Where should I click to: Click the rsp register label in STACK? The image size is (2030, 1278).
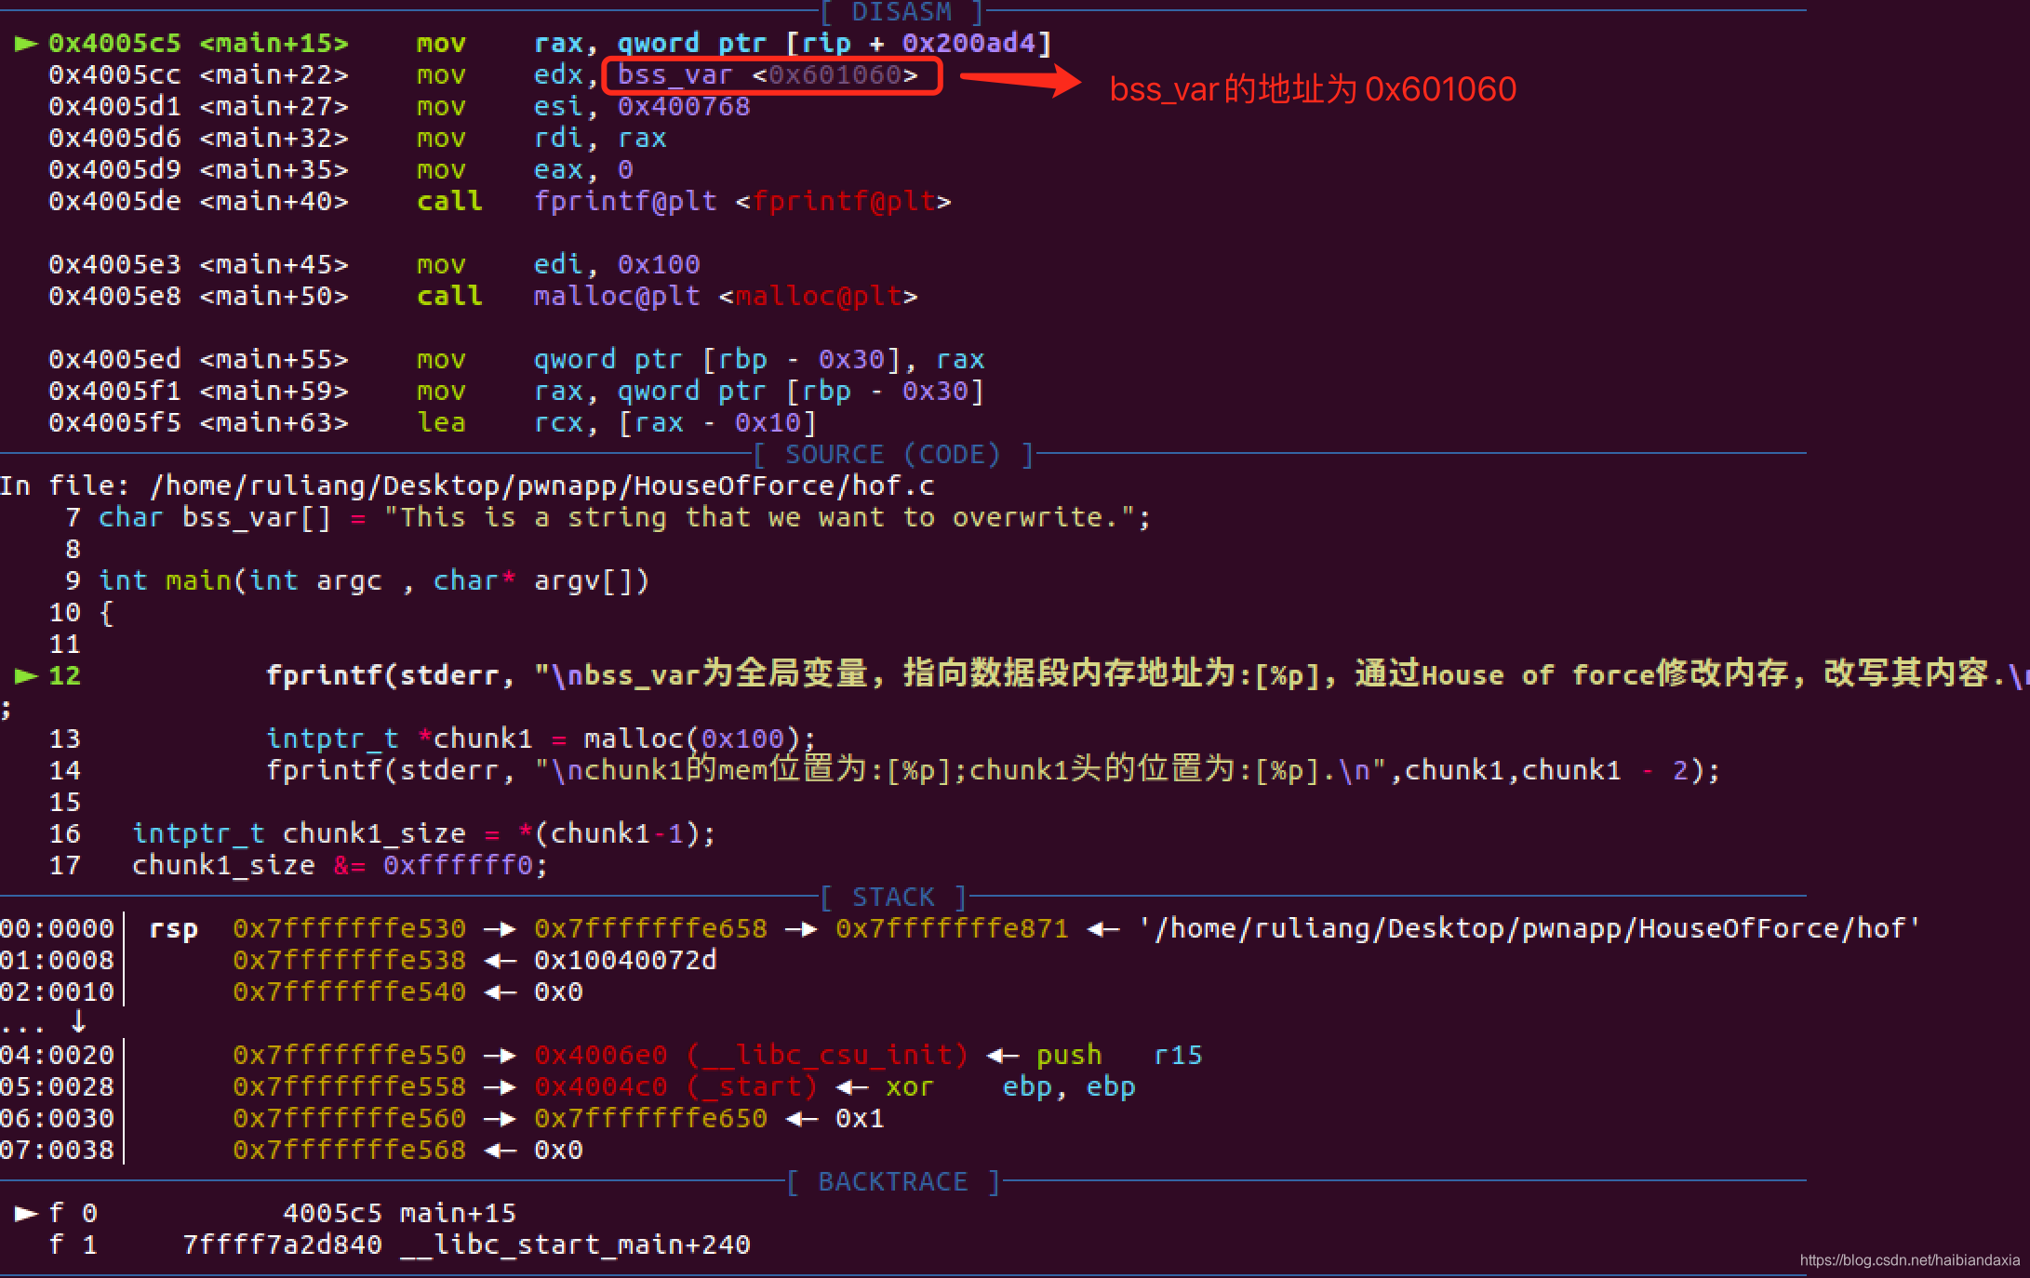click(x=173, y=929)
